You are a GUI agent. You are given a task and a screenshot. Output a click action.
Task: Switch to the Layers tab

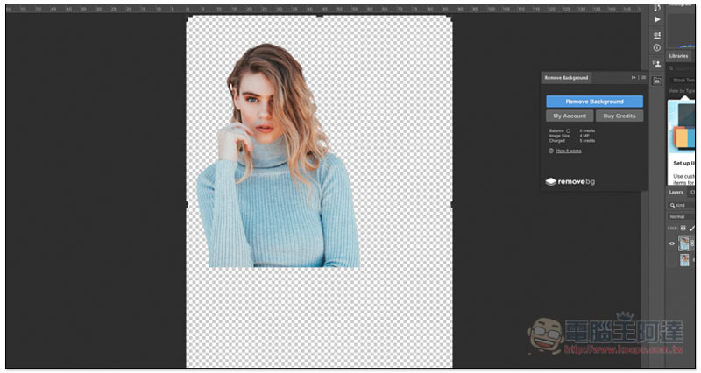676,192
